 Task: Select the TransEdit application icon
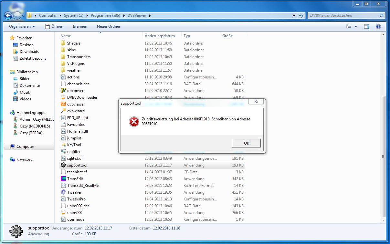click(x=63, y=179)
